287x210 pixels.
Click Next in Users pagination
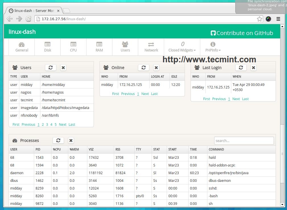(63, 124)
